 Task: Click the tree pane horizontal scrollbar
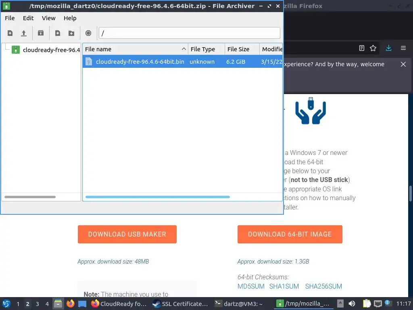click(30, 197)
